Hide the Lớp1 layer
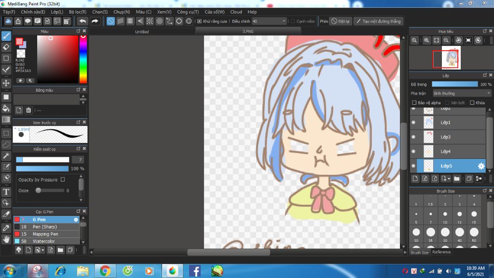The image size is (494, 278). click(413, 122)
